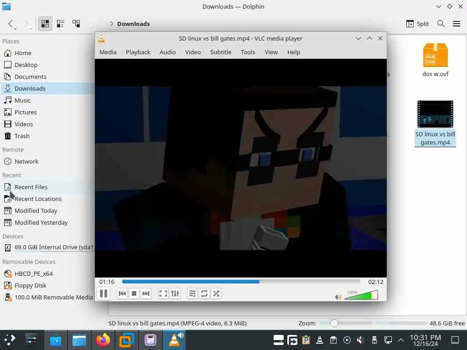Open Dolphin search

[x=441, y=24]
